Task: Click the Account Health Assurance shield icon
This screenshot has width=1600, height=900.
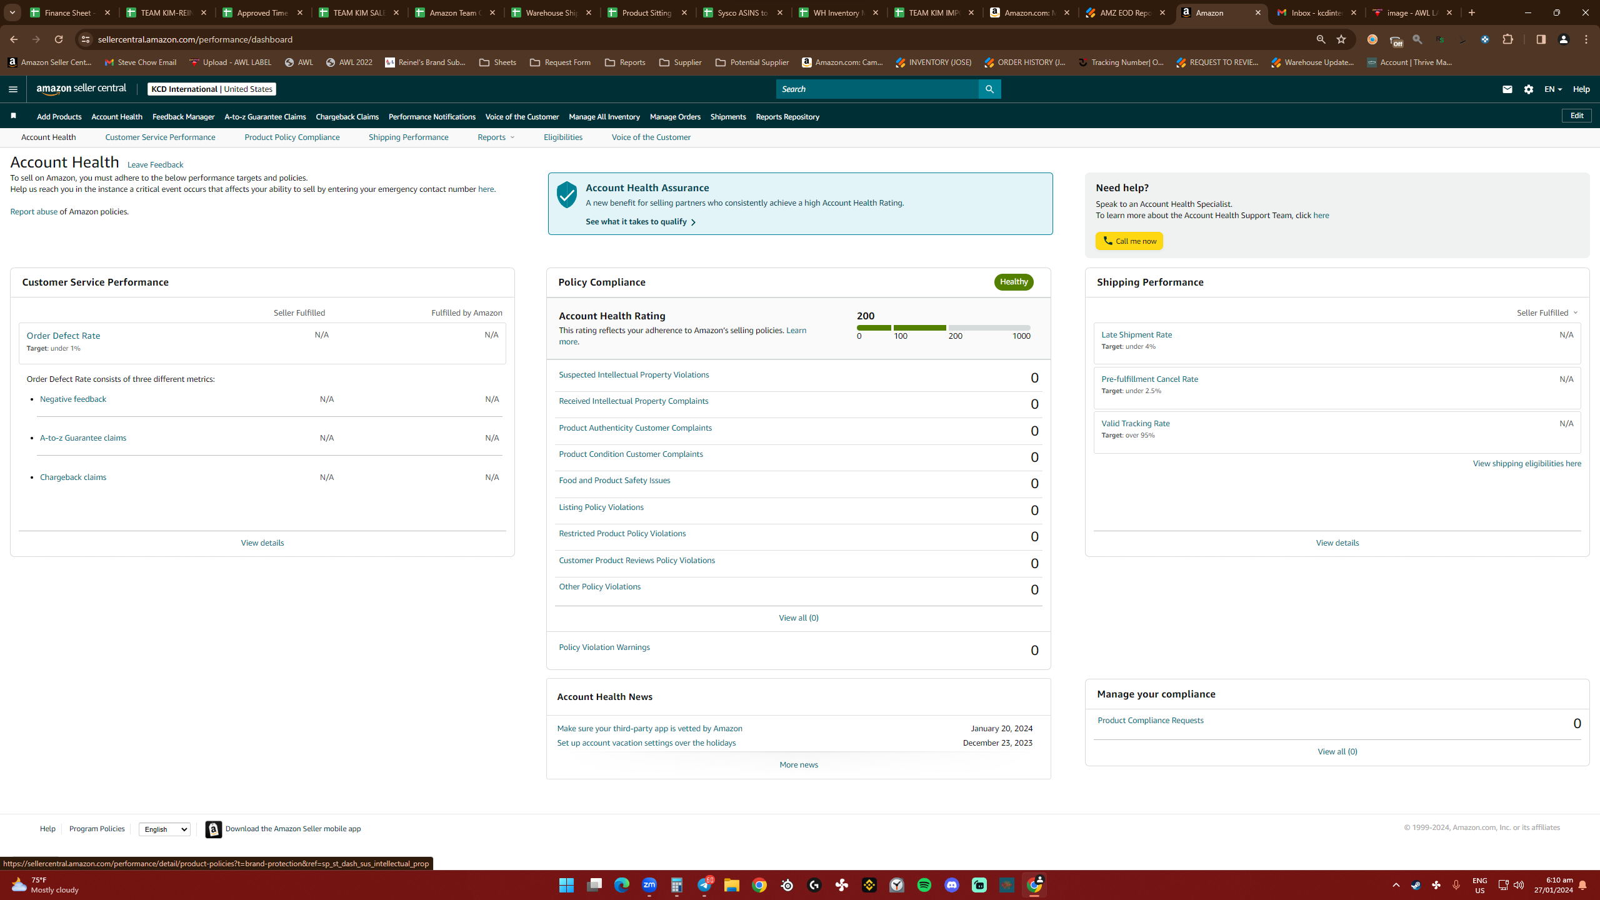Action: [567, 195]
